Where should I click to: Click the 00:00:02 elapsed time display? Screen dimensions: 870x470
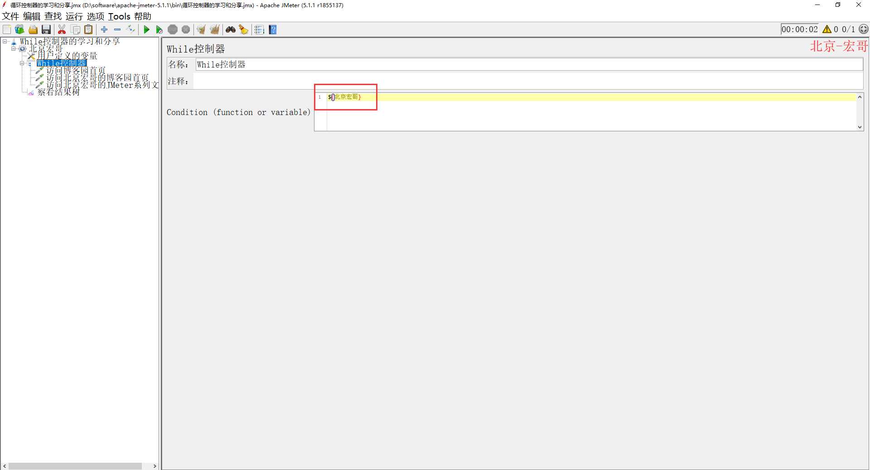coord(800,29)
